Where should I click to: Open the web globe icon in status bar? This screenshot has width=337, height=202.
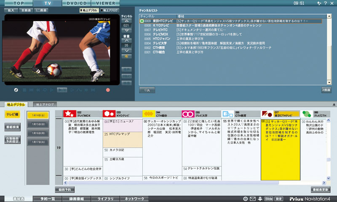point(246,199)
